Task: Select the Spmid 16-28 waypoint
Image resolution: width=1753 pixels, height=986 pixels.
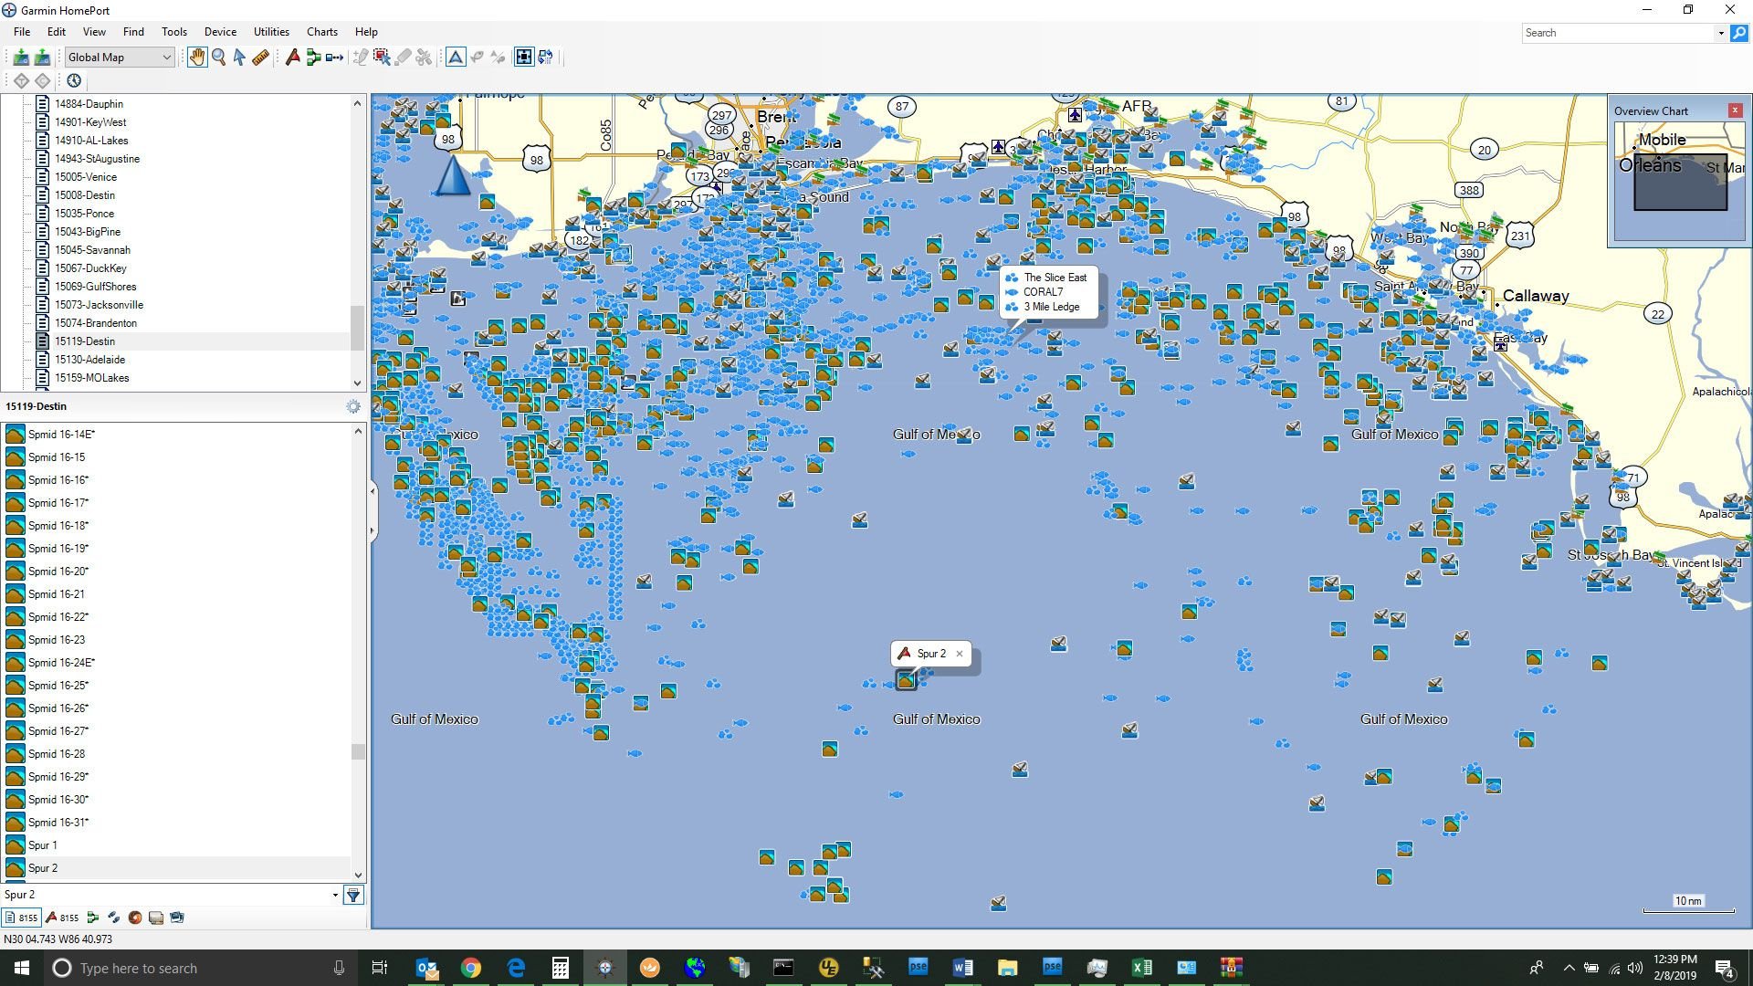Action: point(178,754)
